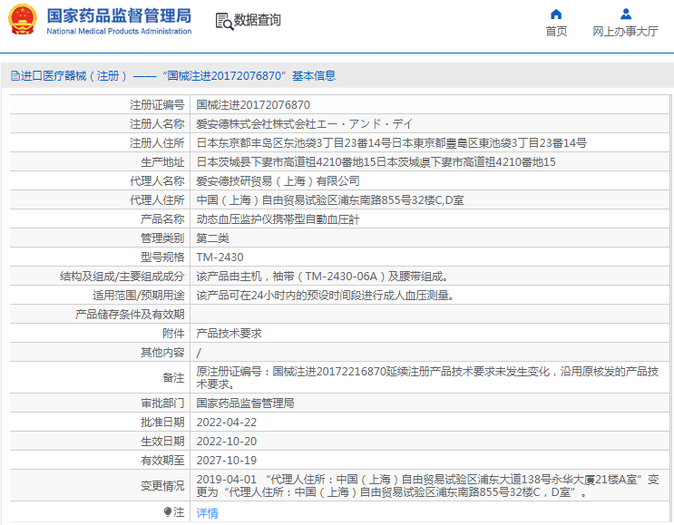Open the 详情 details link
The height and width of the screenshot is (525, 674).
click(207, 512)
